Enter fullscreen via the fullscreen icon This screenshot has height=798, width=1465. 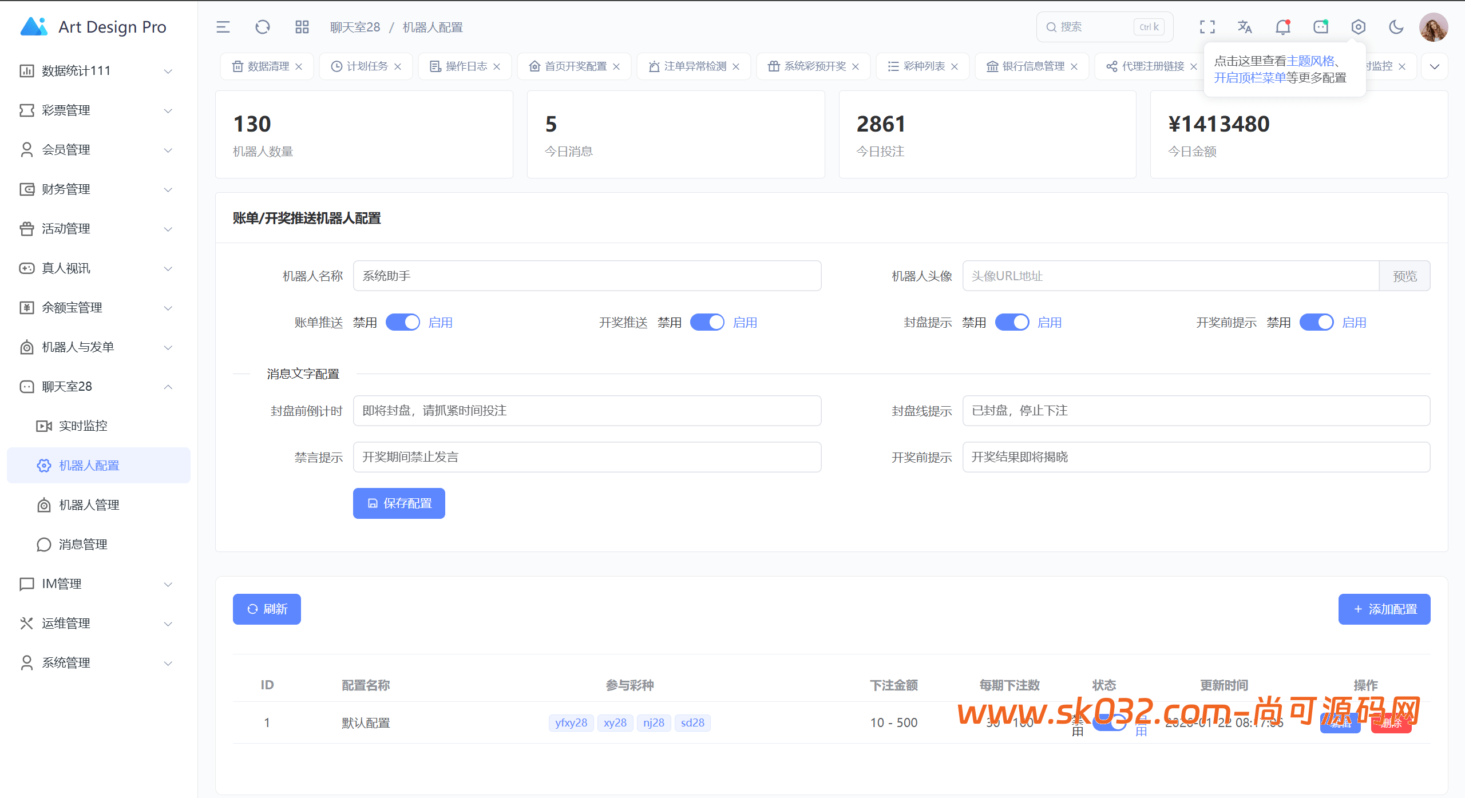point(1207,26)
